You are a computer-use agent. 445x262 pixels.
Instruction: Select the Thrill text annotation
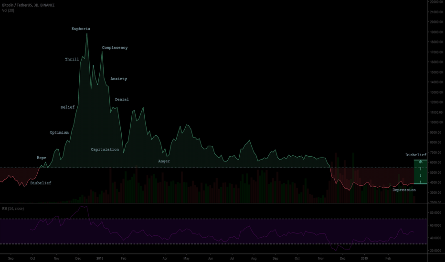[x=72, y=59]
